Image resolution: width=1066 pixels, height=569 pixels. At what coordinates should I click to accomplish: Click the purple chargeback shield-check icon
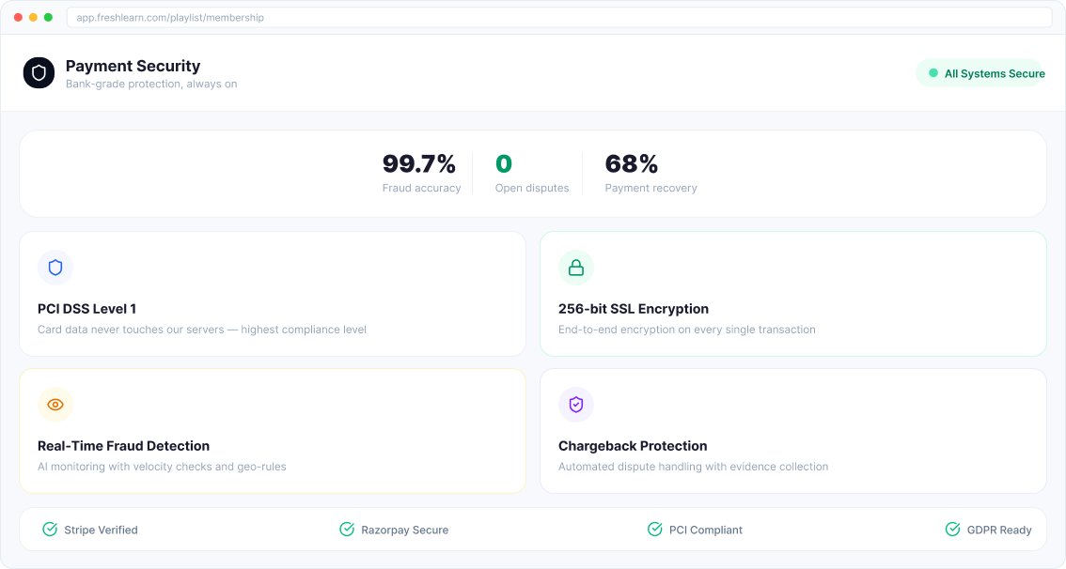(x=576, y=405)
